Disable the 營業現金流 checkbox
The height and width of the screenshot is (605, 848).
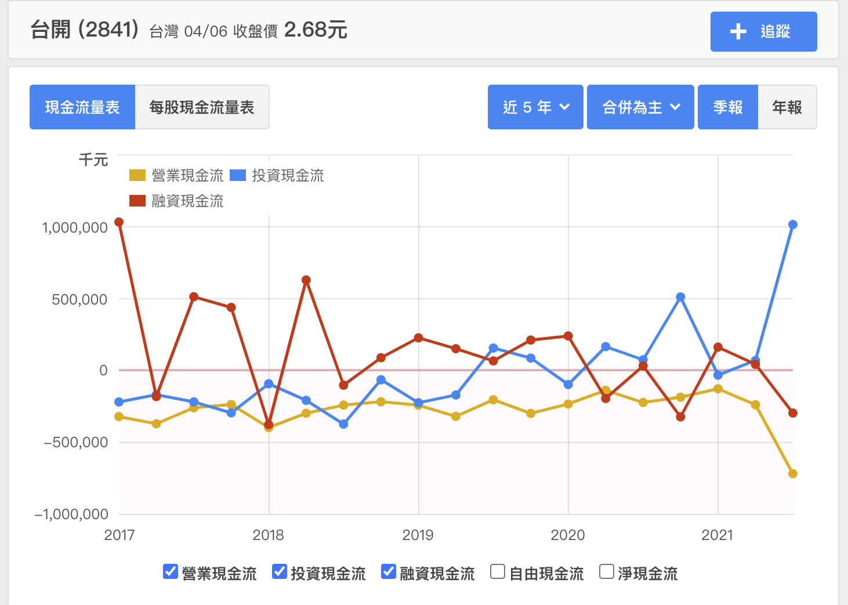170,571
